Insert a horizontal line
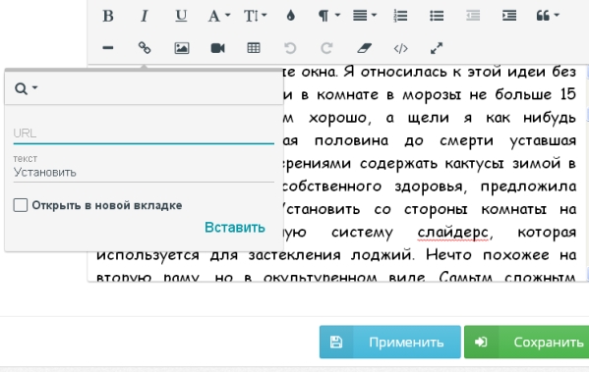589x372 pixels. point(108,48)
